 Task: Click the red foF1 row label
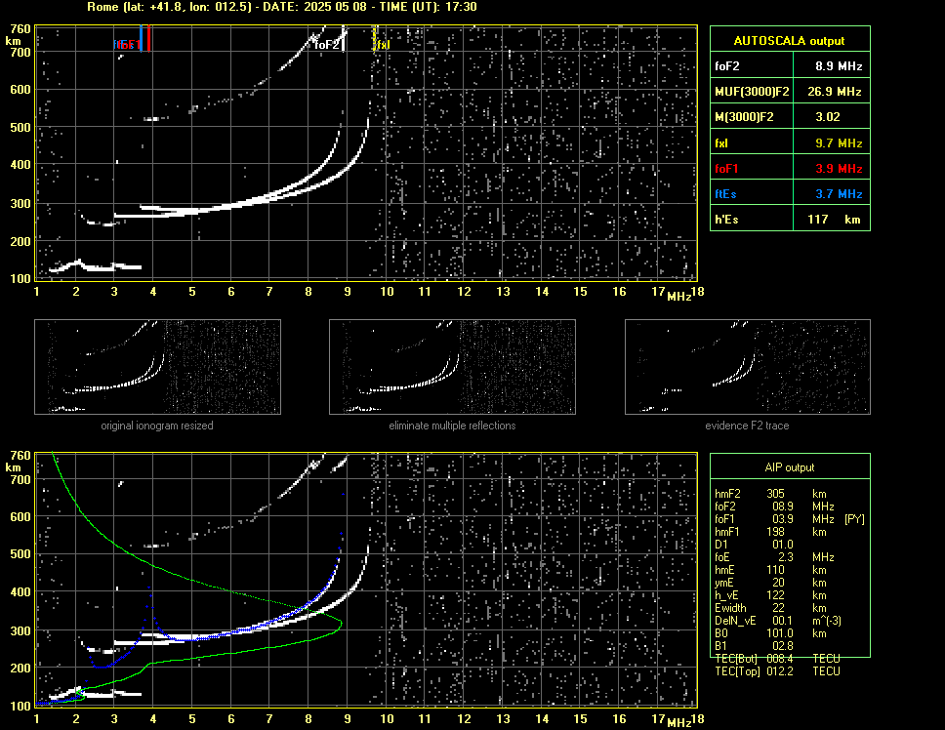pyautogui.click(x=726, y=169)
